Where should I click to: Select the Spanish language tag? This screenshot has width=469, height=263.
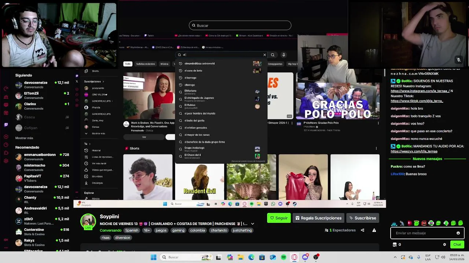(132, 230)
